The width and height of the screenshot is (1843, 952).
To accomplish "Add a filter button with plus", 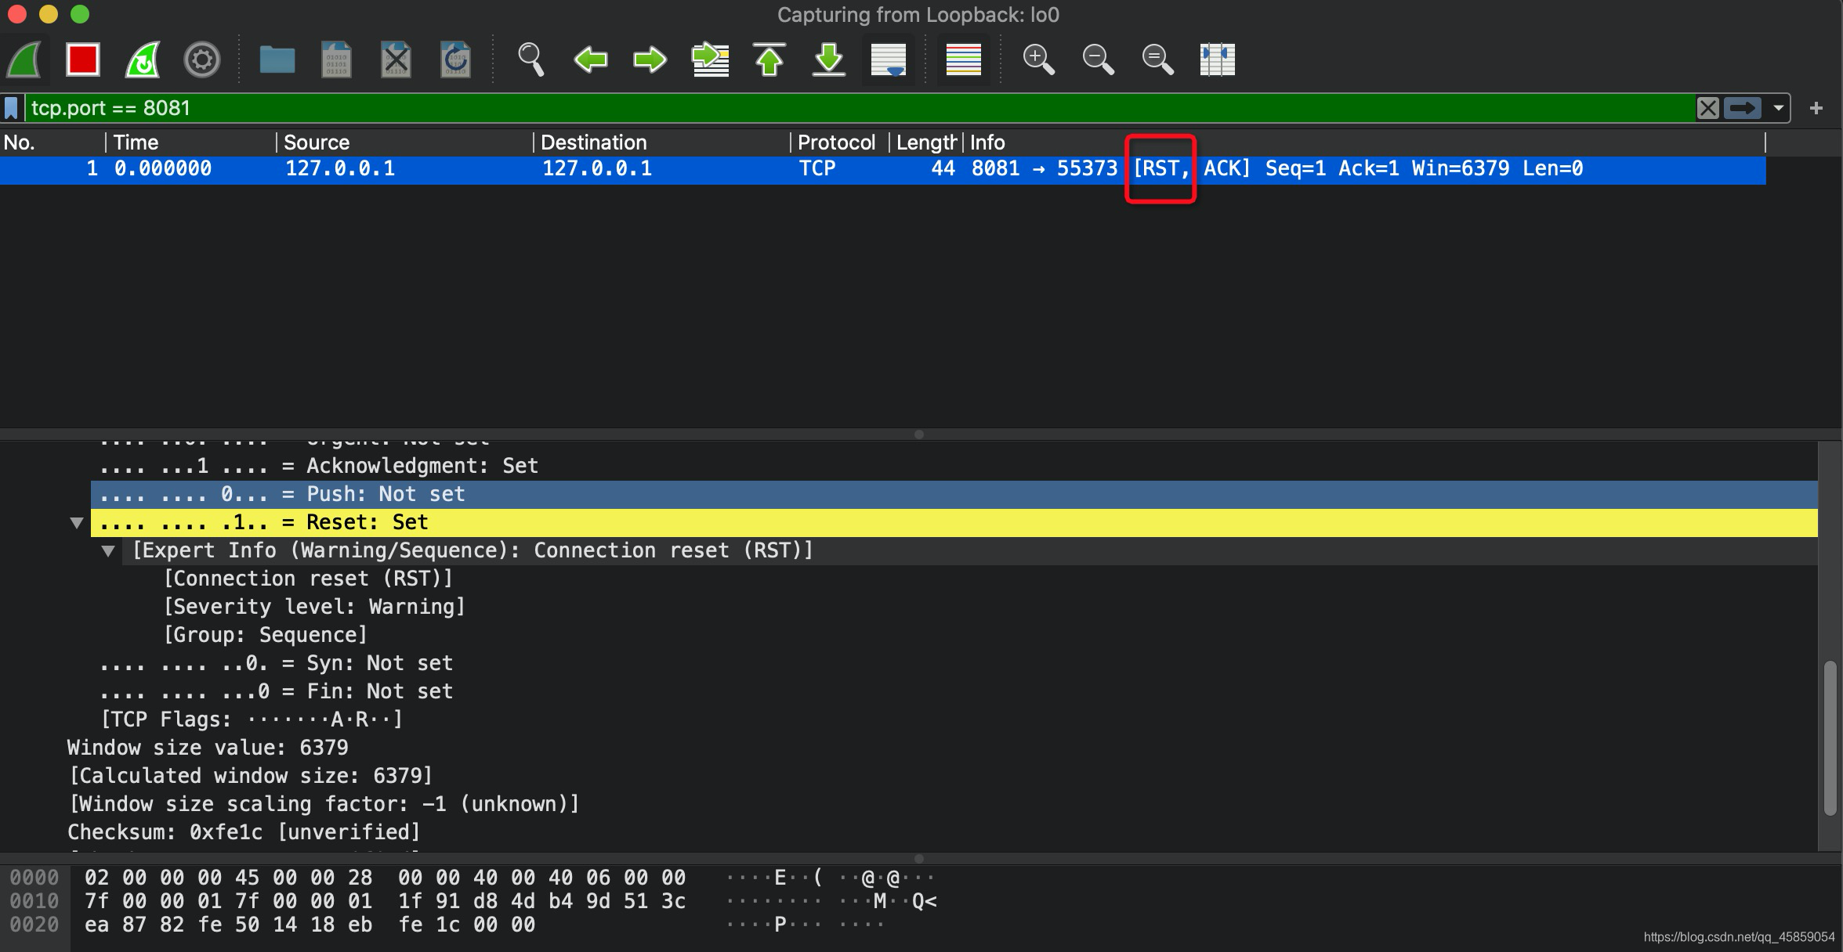I will click(x=1816, y=108).
